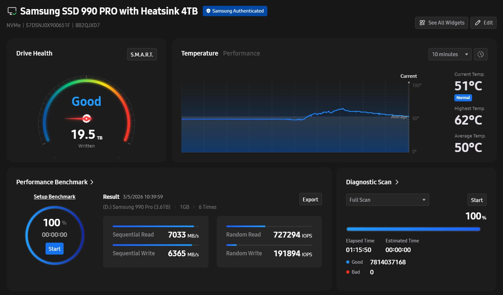Image resolution: width=503 pixels, height=295 pixels.
Task: Open the Setup Benchmark link
Action: point(55,197)
